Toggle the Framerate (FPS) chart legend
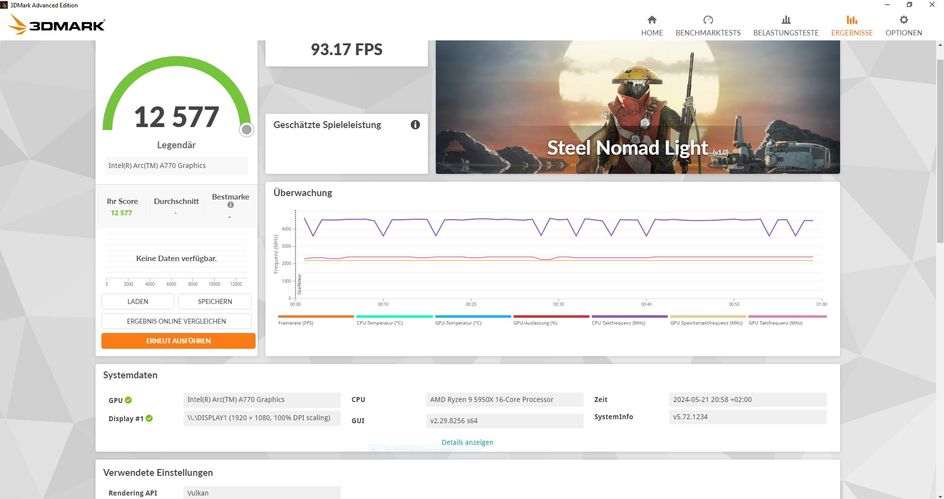The width and height of the screenshot is (944, 499). pyautogui.click(x=316, y=320)
